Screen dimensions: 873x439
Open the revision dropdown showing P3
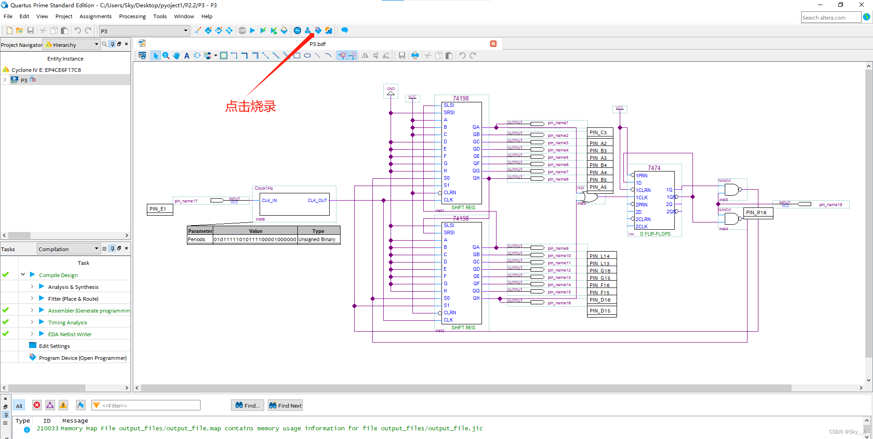[x=186, y=30]
